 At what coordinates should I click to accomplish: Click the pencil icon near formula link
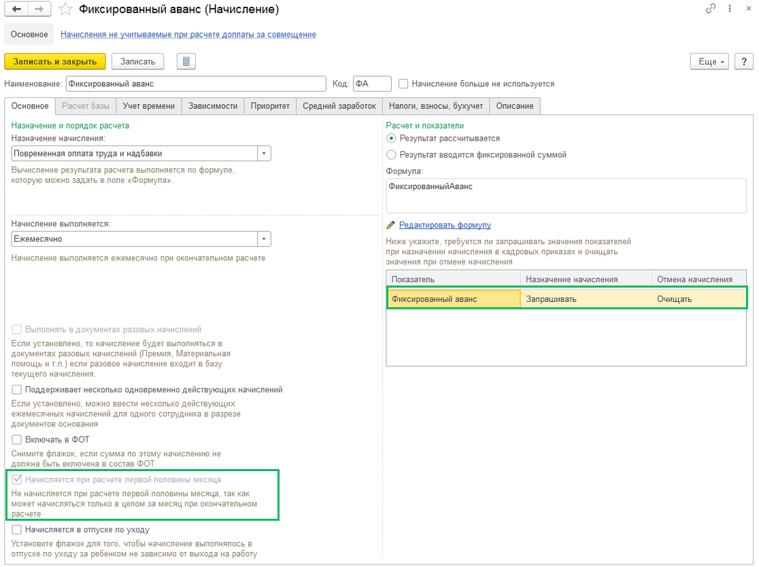click(x=391, y=225)
